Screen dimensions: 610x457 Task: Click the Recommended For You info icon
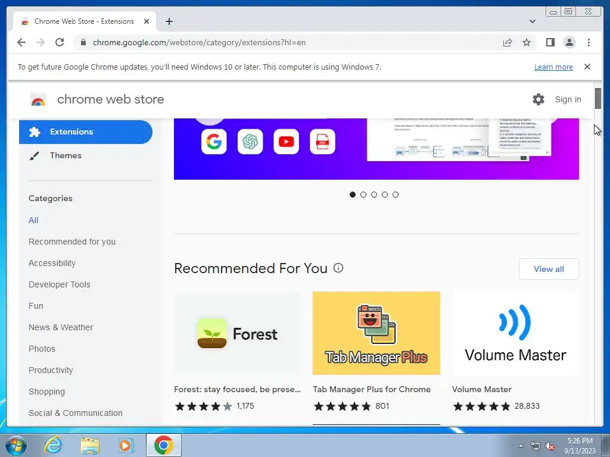click(x=338, y=268)
